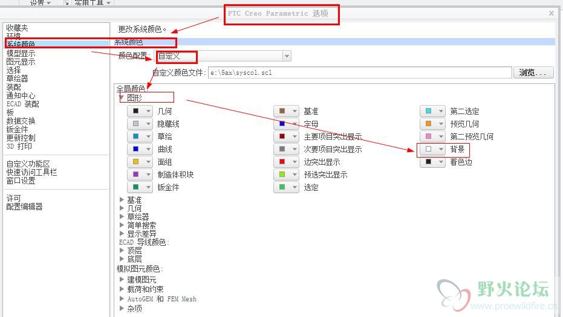Open the 通知中心 options category
563x317 pixels.
coord(21,96)
